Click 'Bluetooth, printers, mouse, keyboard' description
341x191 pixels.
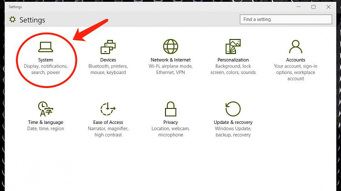pyautogui.click(x=108, y=69)
